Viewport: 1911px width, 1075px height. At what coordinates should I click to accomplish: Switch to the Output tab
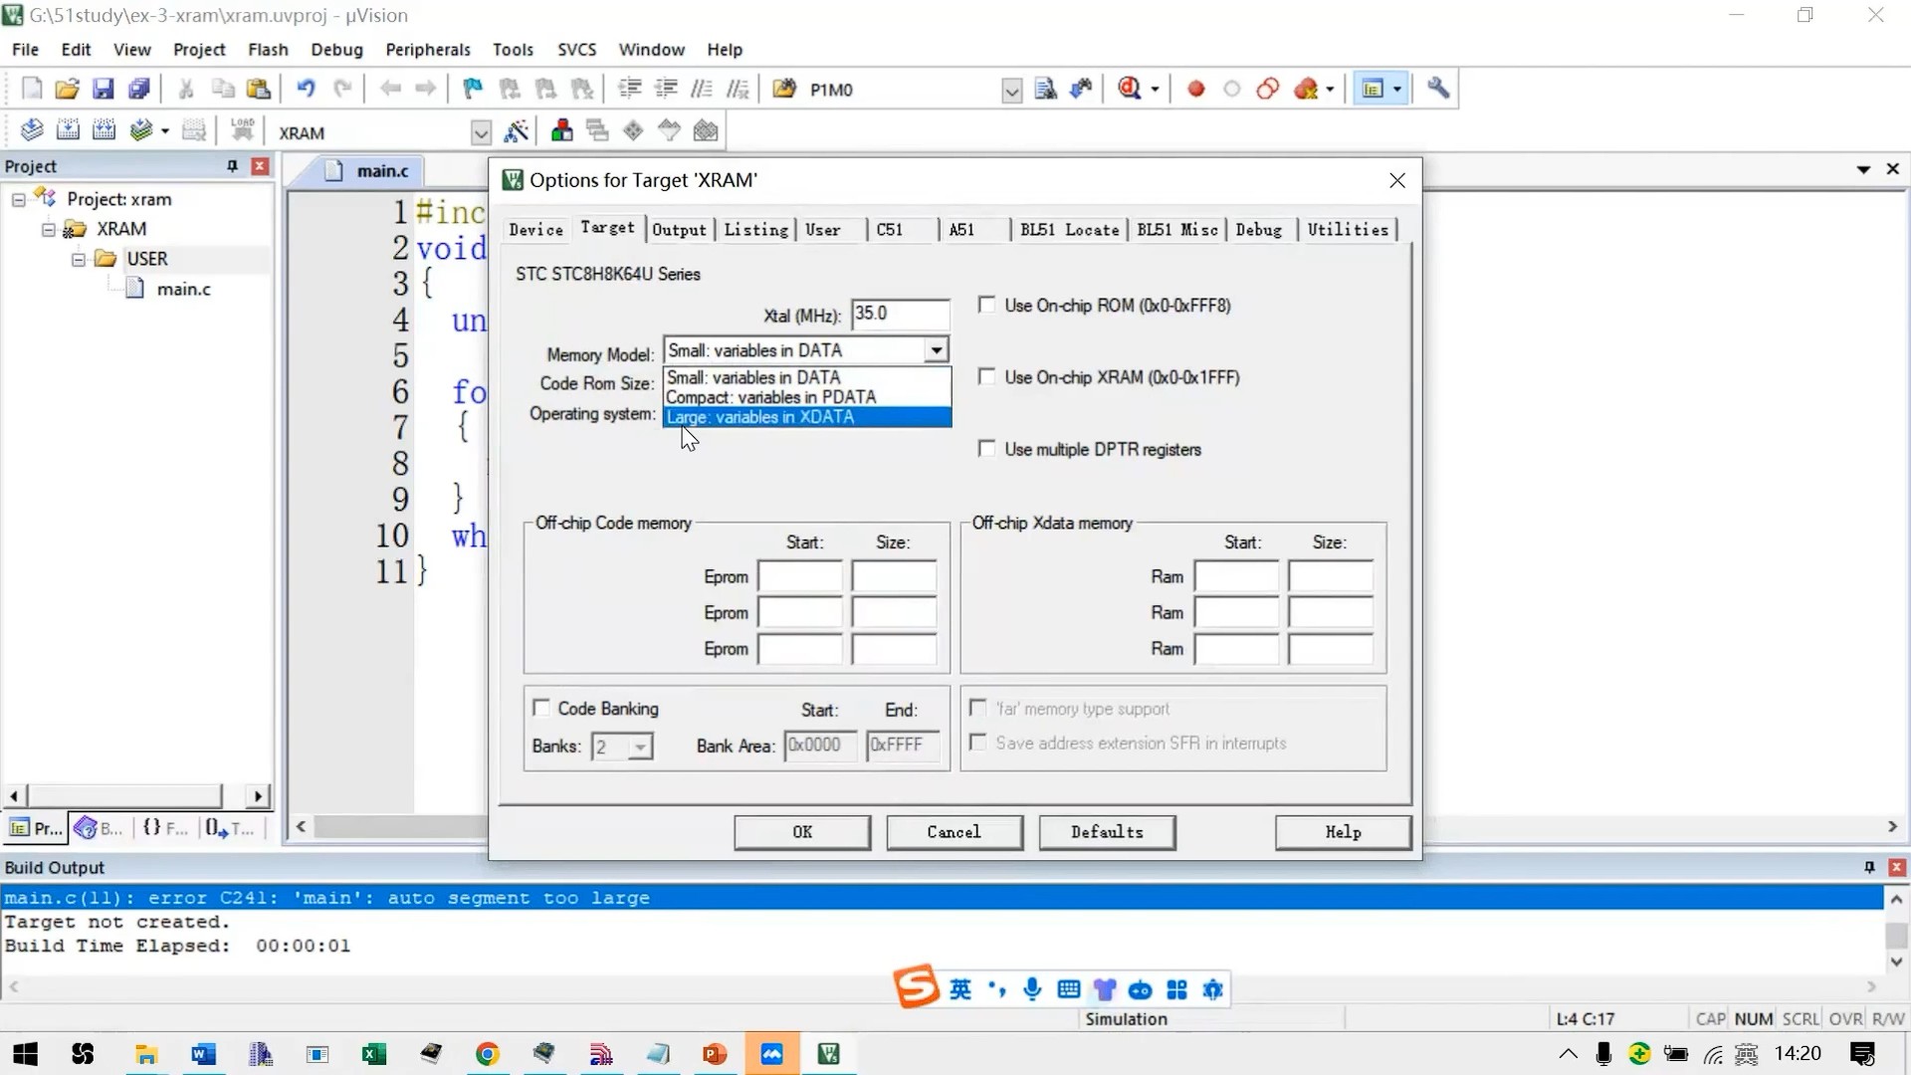(x=679, y=230)
